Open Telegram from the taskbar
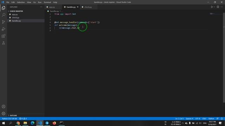Viewport: 225px width, 126px height. click(47, 123)
